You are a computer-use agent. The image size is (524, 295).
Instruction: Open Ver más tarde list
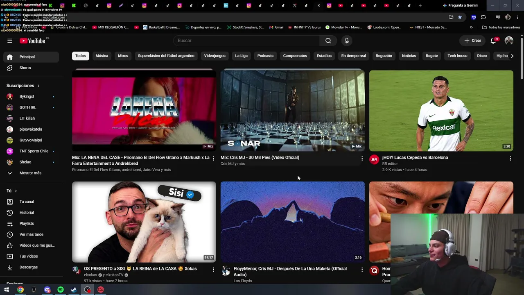tap(31, 234)
